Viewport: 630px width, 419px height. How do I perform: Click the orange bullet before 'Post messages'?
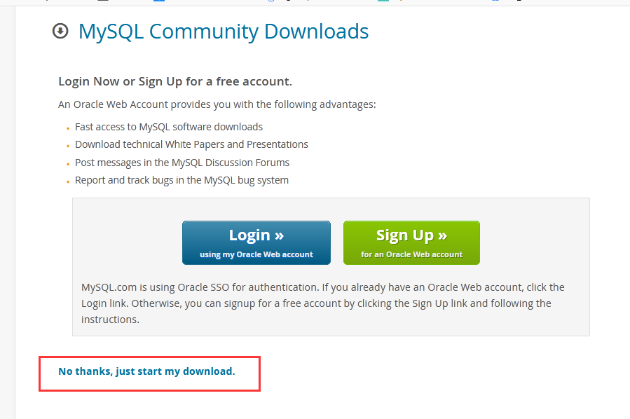(x=68, y=164)
